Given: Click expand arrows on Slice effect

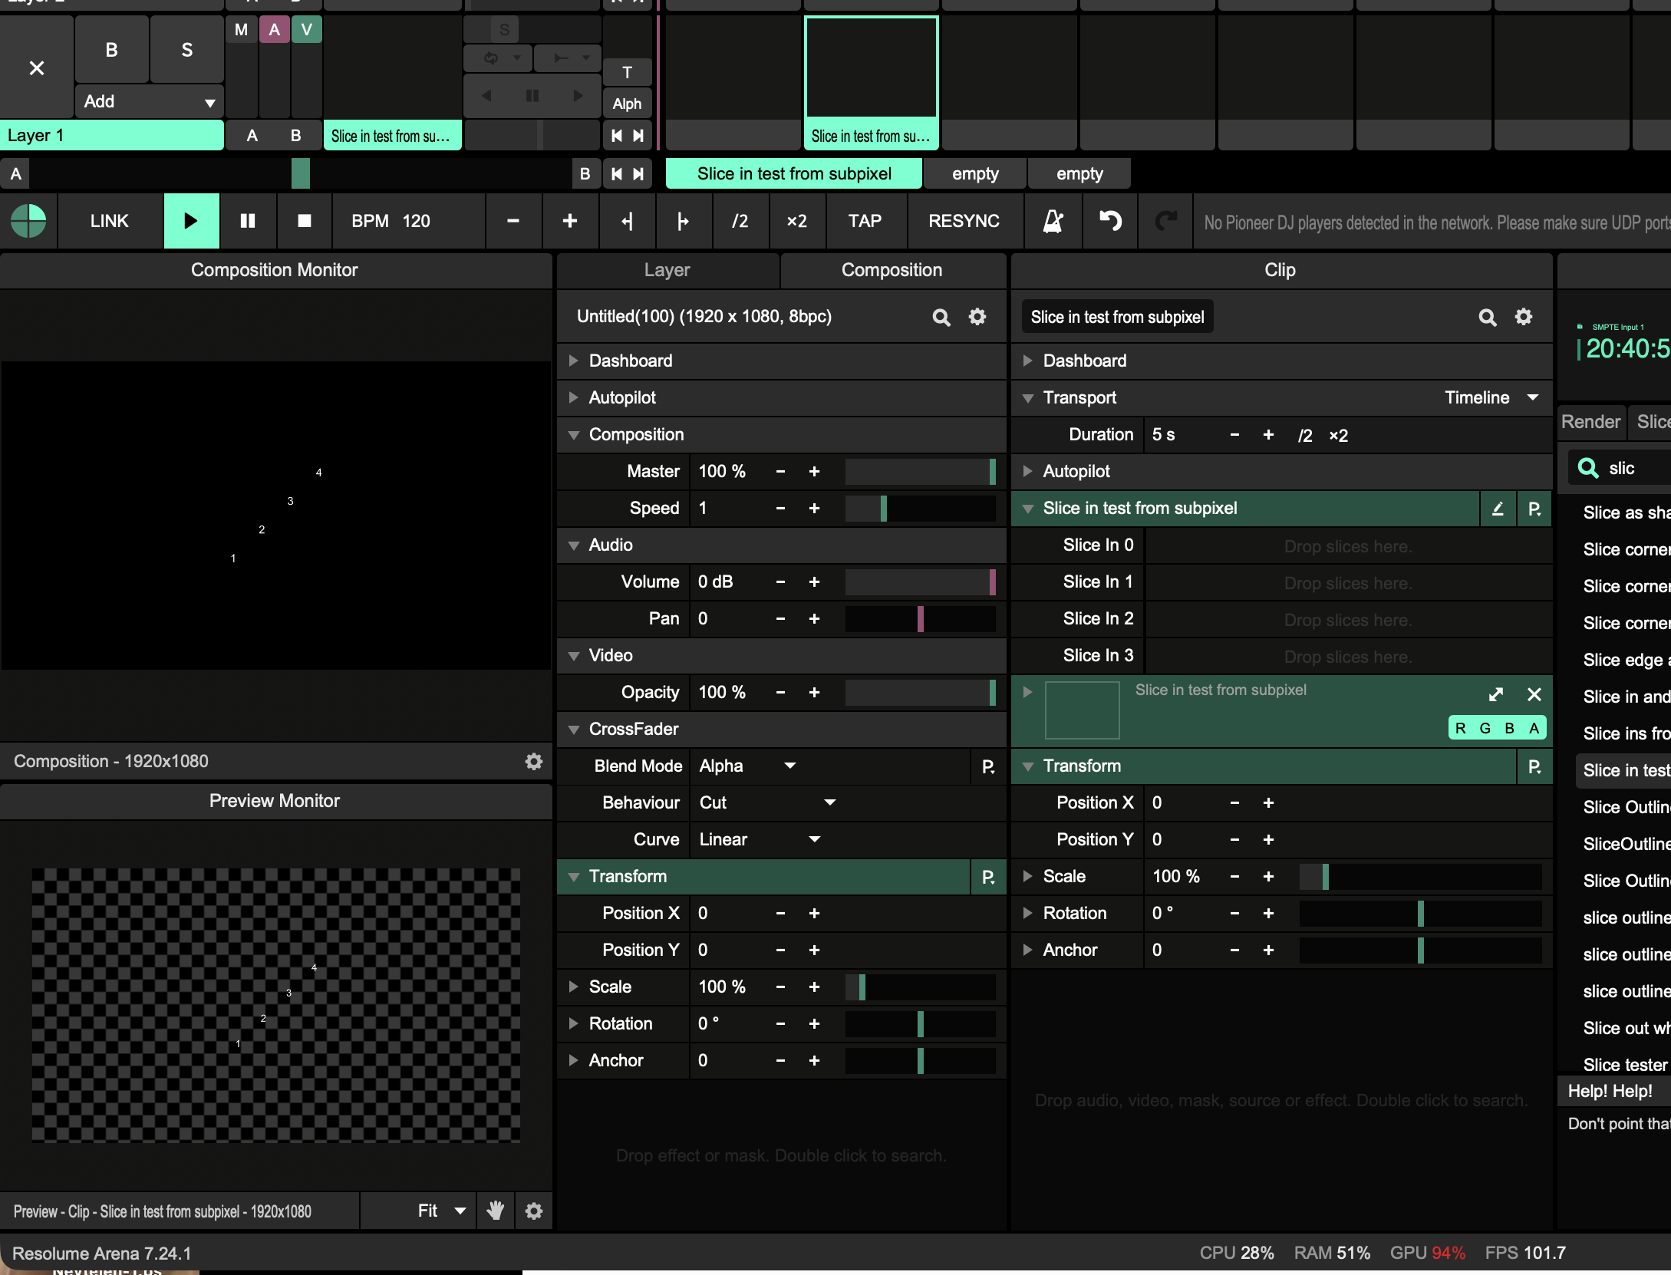Looking at the screenshot, I should click(x=1495, y=694).
